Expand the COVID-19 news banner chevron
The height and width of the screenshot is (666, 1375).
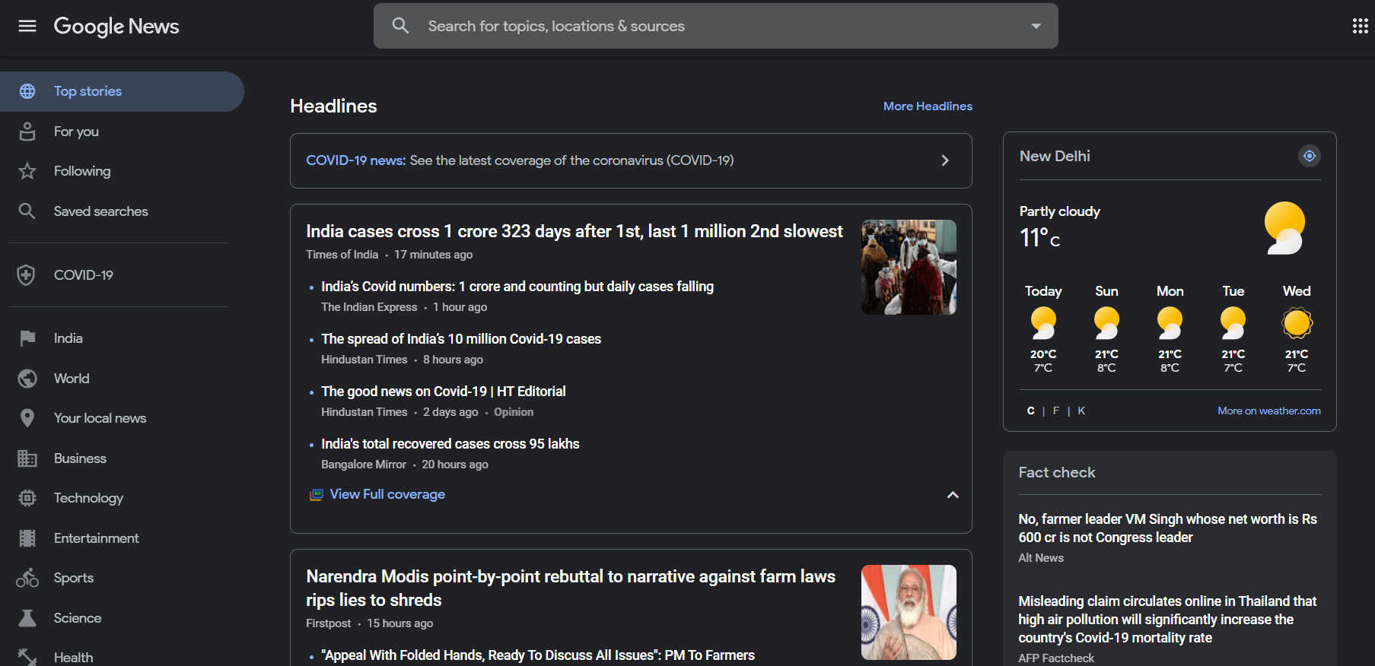[x=945, y=160]
